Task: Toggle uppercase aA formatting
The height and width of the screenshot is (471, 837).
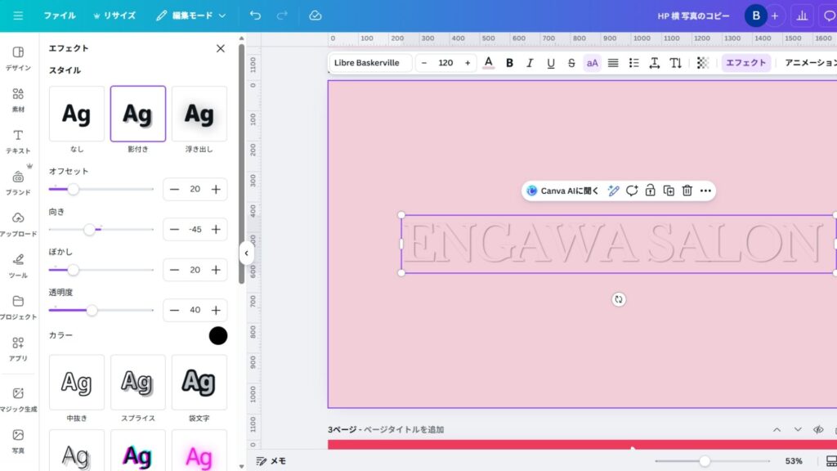Action: [592, 63]
